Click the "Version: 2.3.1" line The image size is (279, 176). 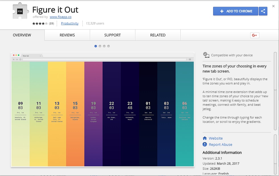212,158
